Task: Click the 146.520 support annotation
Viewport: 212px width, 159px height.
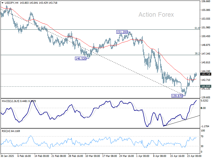Action: (x=80, y=59)
